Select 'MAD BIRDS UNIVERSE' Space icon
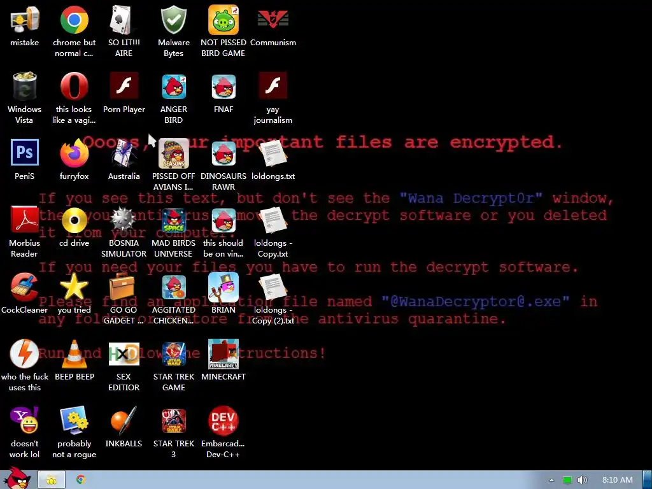 coord(173,220)
